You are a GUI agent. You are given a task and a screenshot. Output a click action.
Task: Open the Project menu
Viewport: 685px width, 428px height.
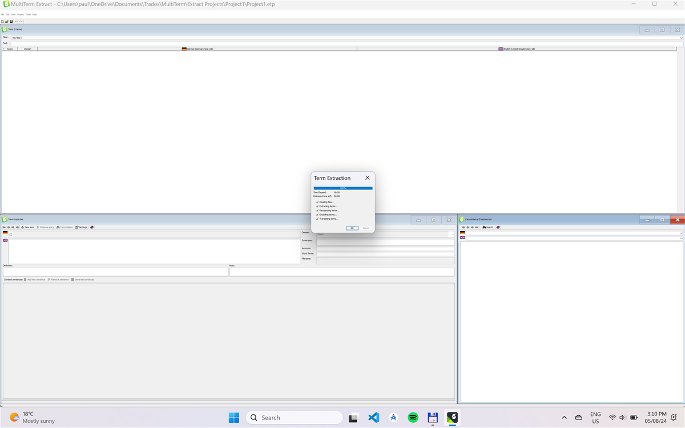tap(21, 14)
